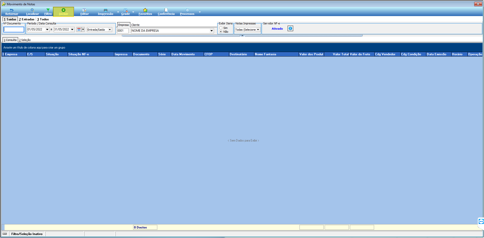Screen dimensions: 484x238
Task: Click the Horário column header
Action: 459,54
